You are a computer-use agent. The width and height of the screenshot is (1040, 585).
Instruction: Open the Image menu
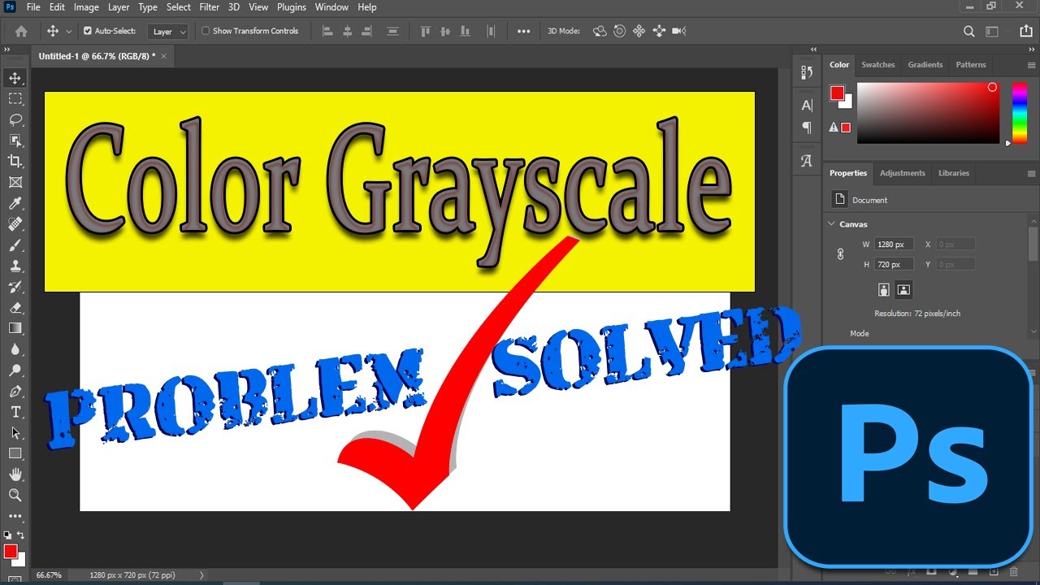pos(86,7)
